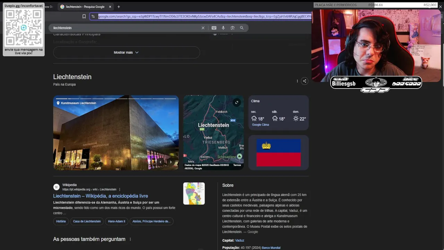Click the Clima card title
The width and height of the screenshot is (444, 250).
(x=255, y=101)
